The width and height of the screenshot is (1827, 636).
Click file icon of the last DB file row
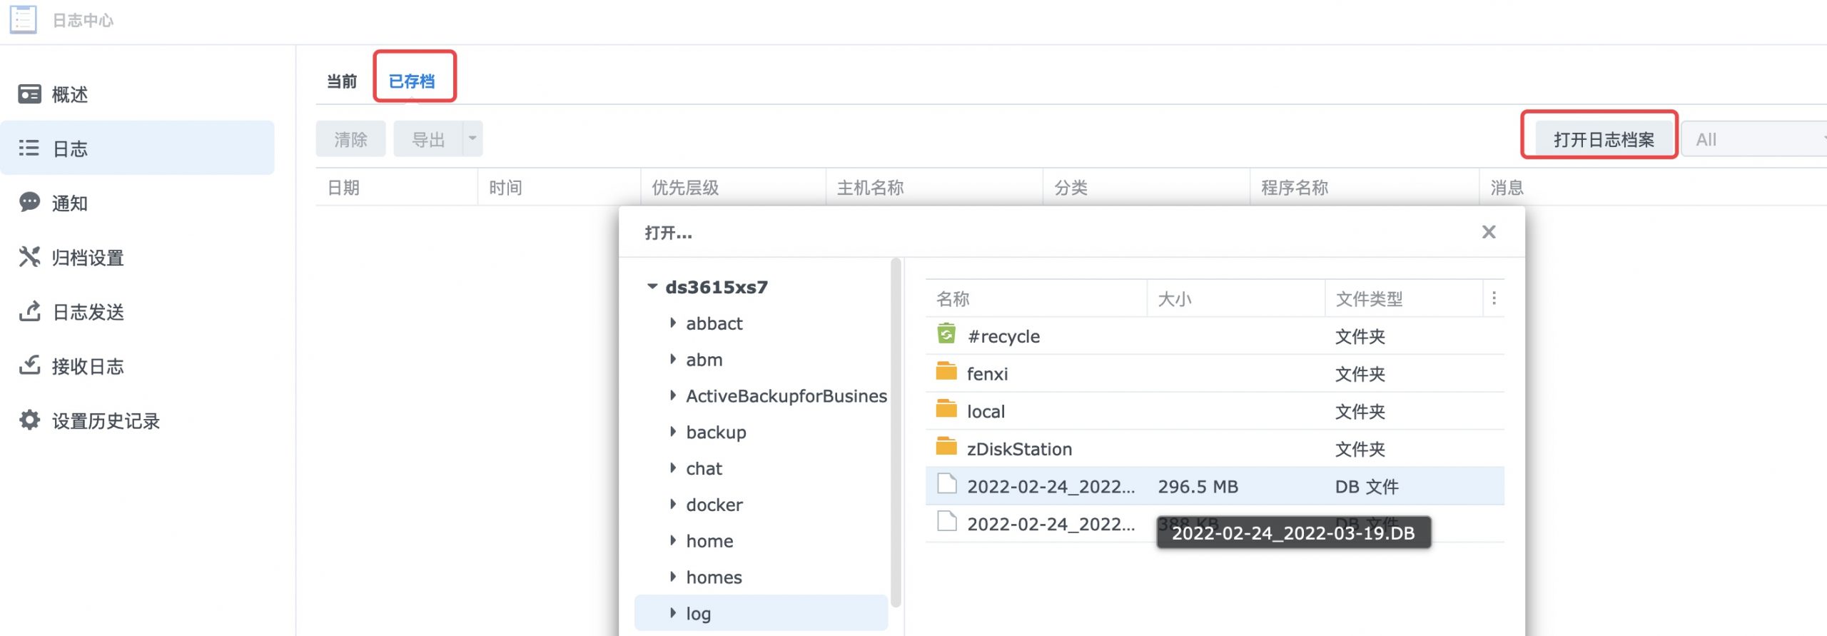coord(947,522)
